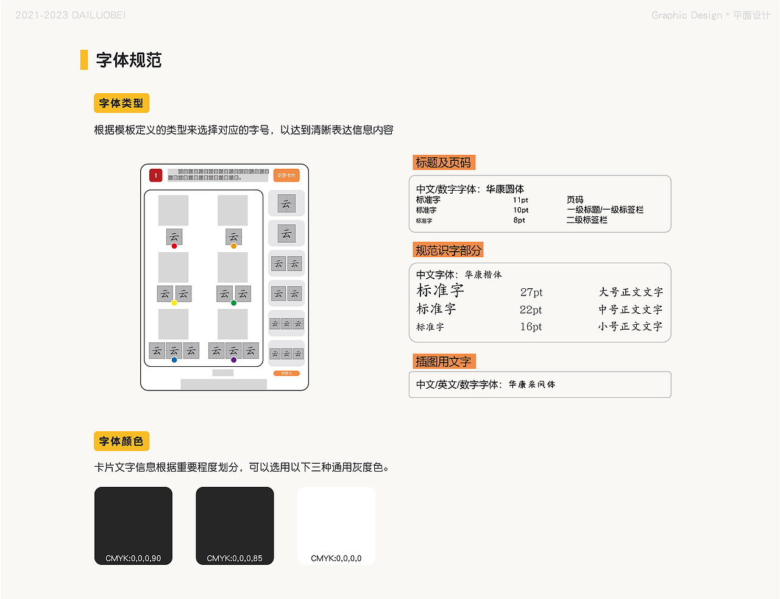Screen dimensions: 780x599
Task: Click the 插图用文字 orange heading
Action: tap(444, 361)
